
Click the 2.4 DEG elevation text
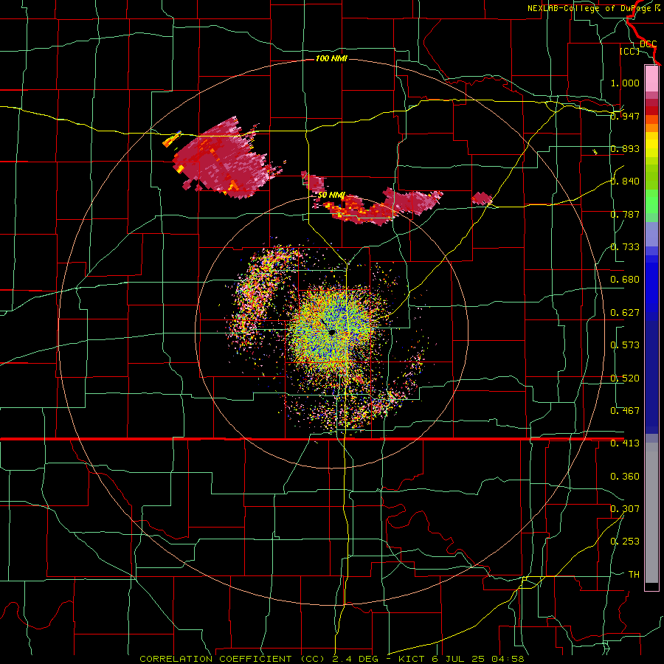[x=354, y=659]
